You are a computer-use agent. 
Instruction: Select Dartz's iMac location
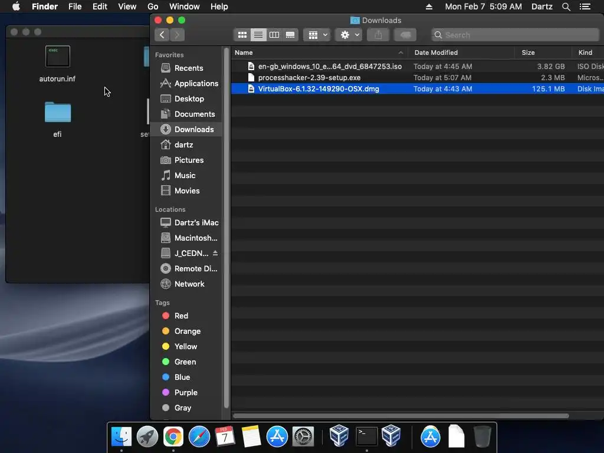coord(189,222)
